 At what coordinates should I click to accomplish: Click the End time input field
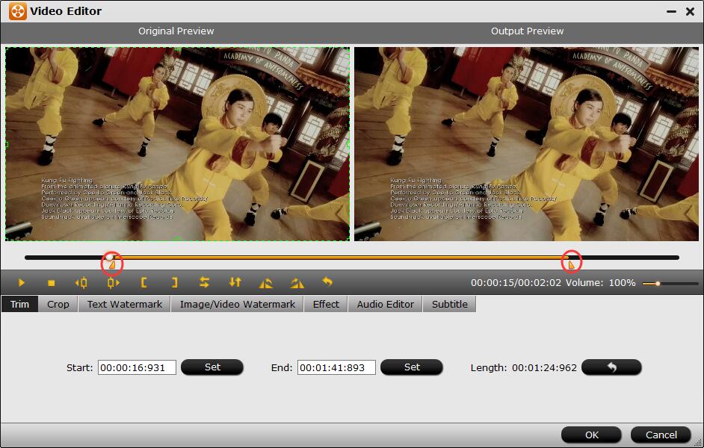point(336,367)
